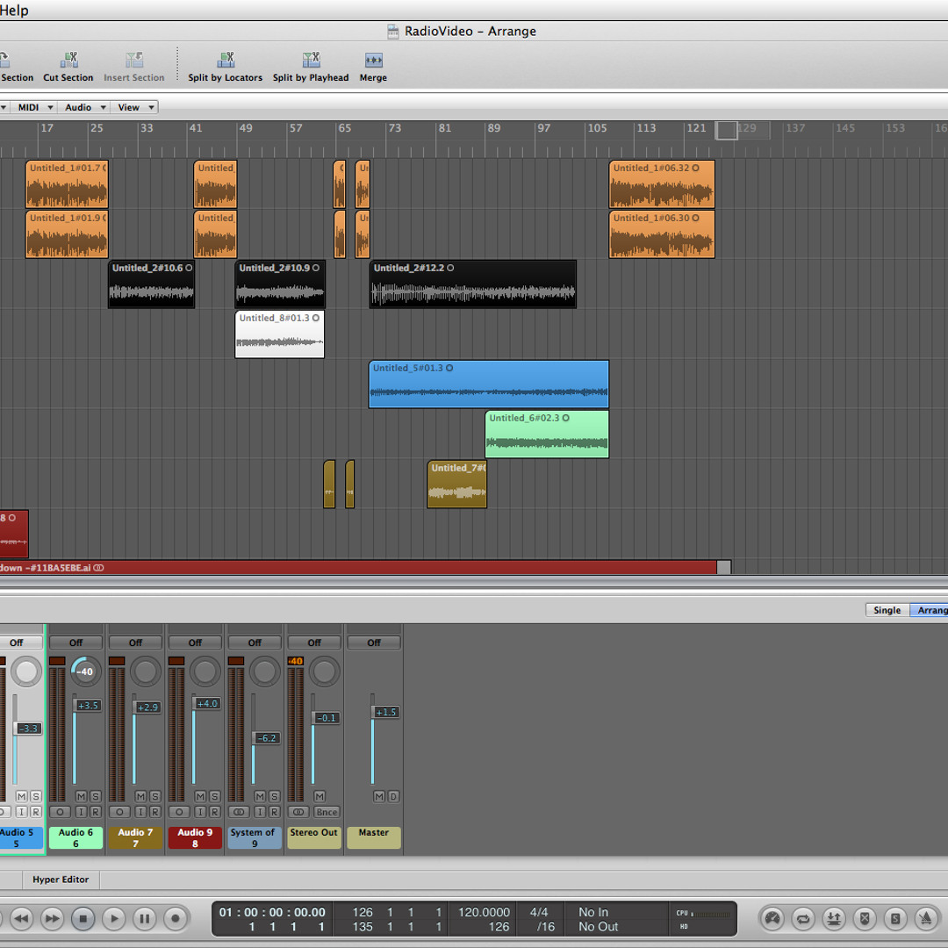Switch mixer to Single view

coord(887,610)
